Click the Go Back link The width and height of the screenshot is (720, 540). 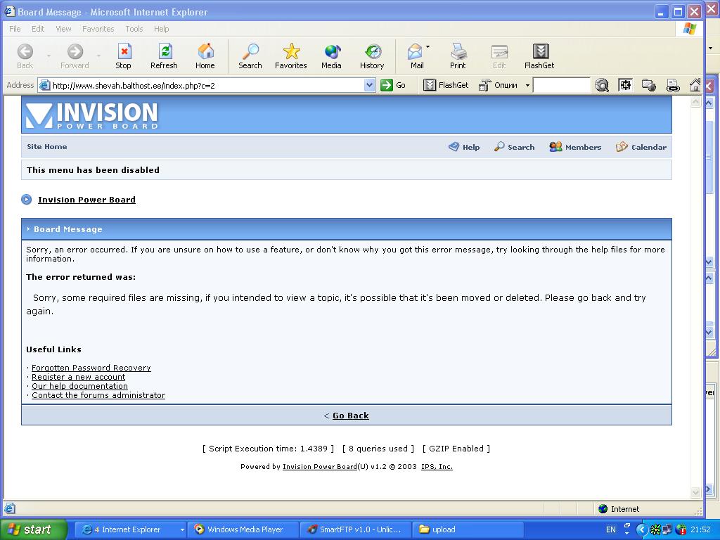(350, 416)
